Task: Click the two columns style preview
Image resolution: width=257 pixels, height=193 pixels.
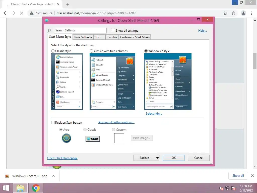Action: pos(112,82)
